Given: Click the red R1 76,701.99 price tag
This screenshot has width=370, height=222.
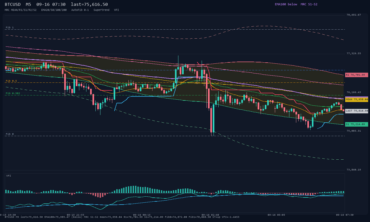Looking at the screenshot, I should pos(357,75).
